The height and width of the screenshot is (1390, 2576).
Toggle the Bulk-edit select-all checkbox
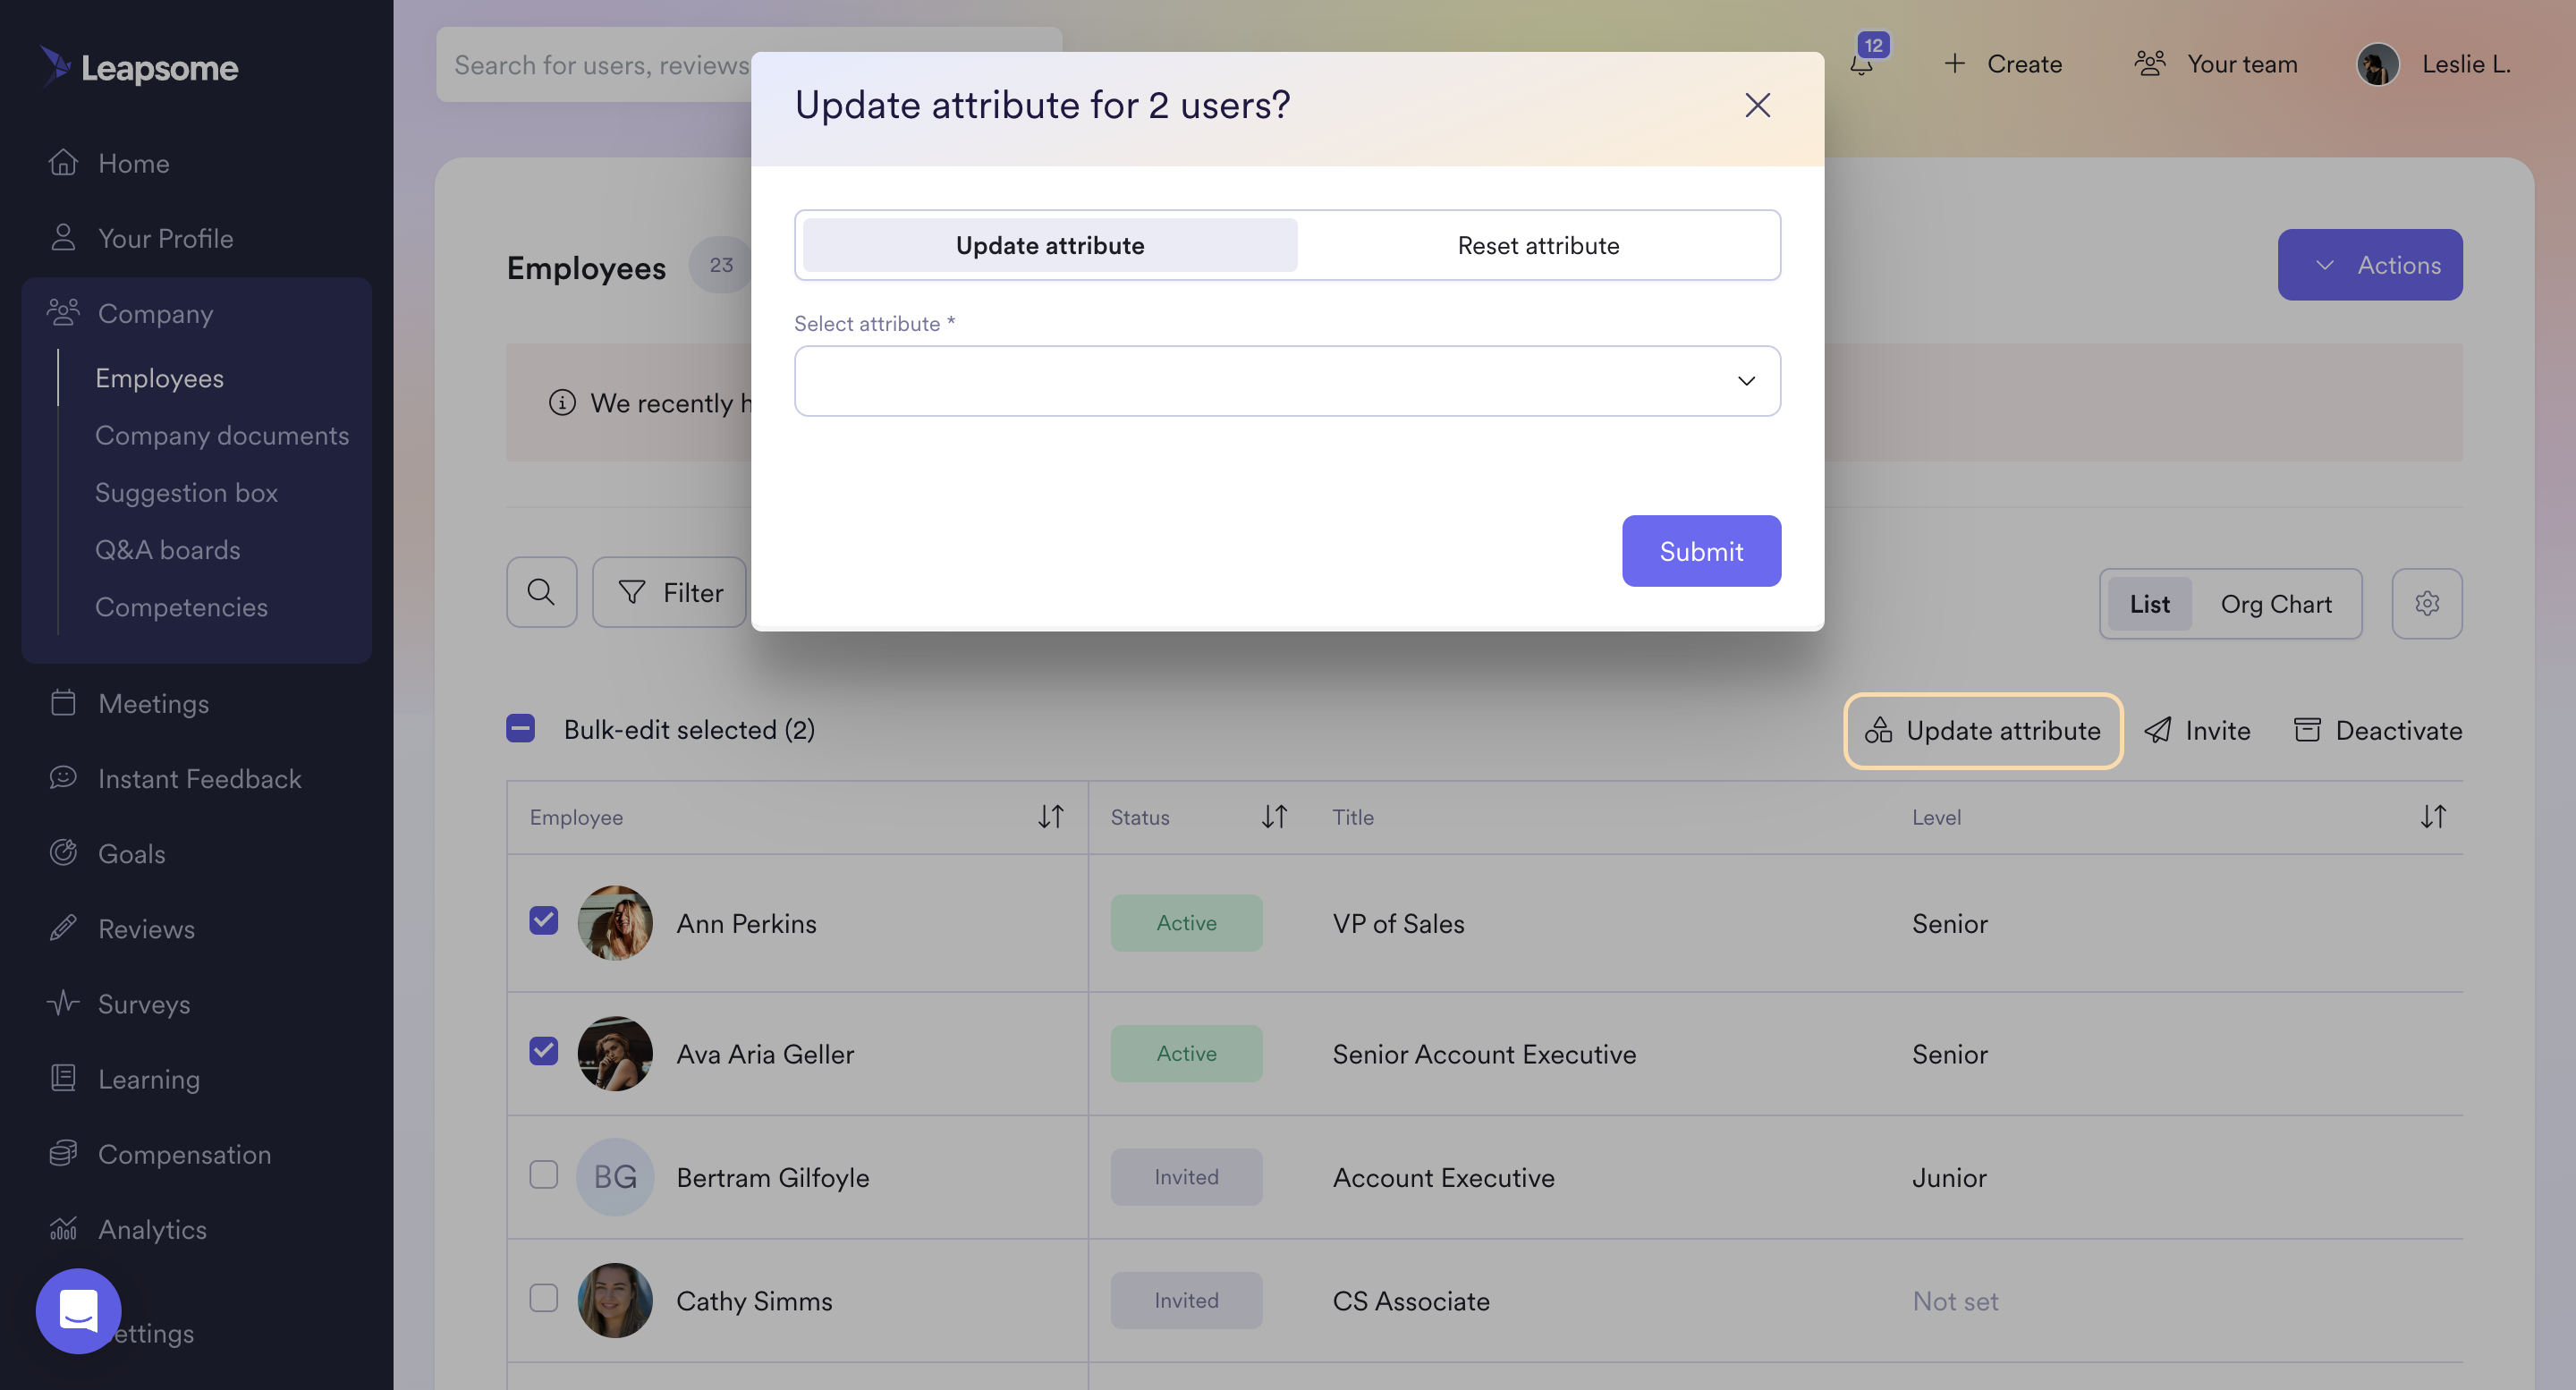coord(520,729)
